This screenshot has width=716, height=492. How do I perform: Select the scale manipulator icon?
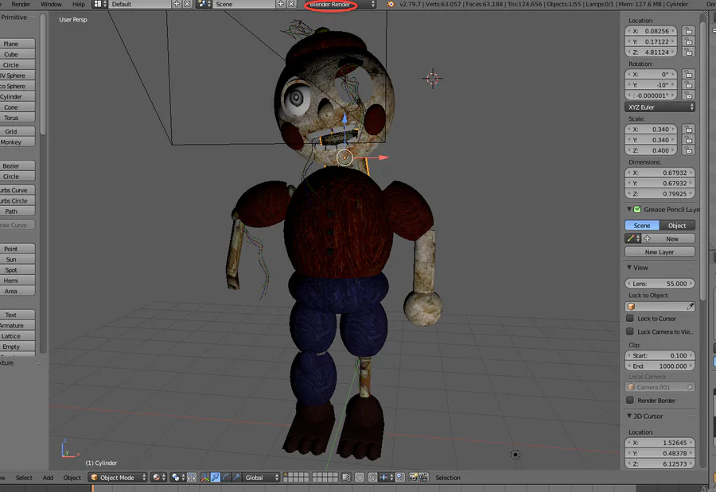236,478
